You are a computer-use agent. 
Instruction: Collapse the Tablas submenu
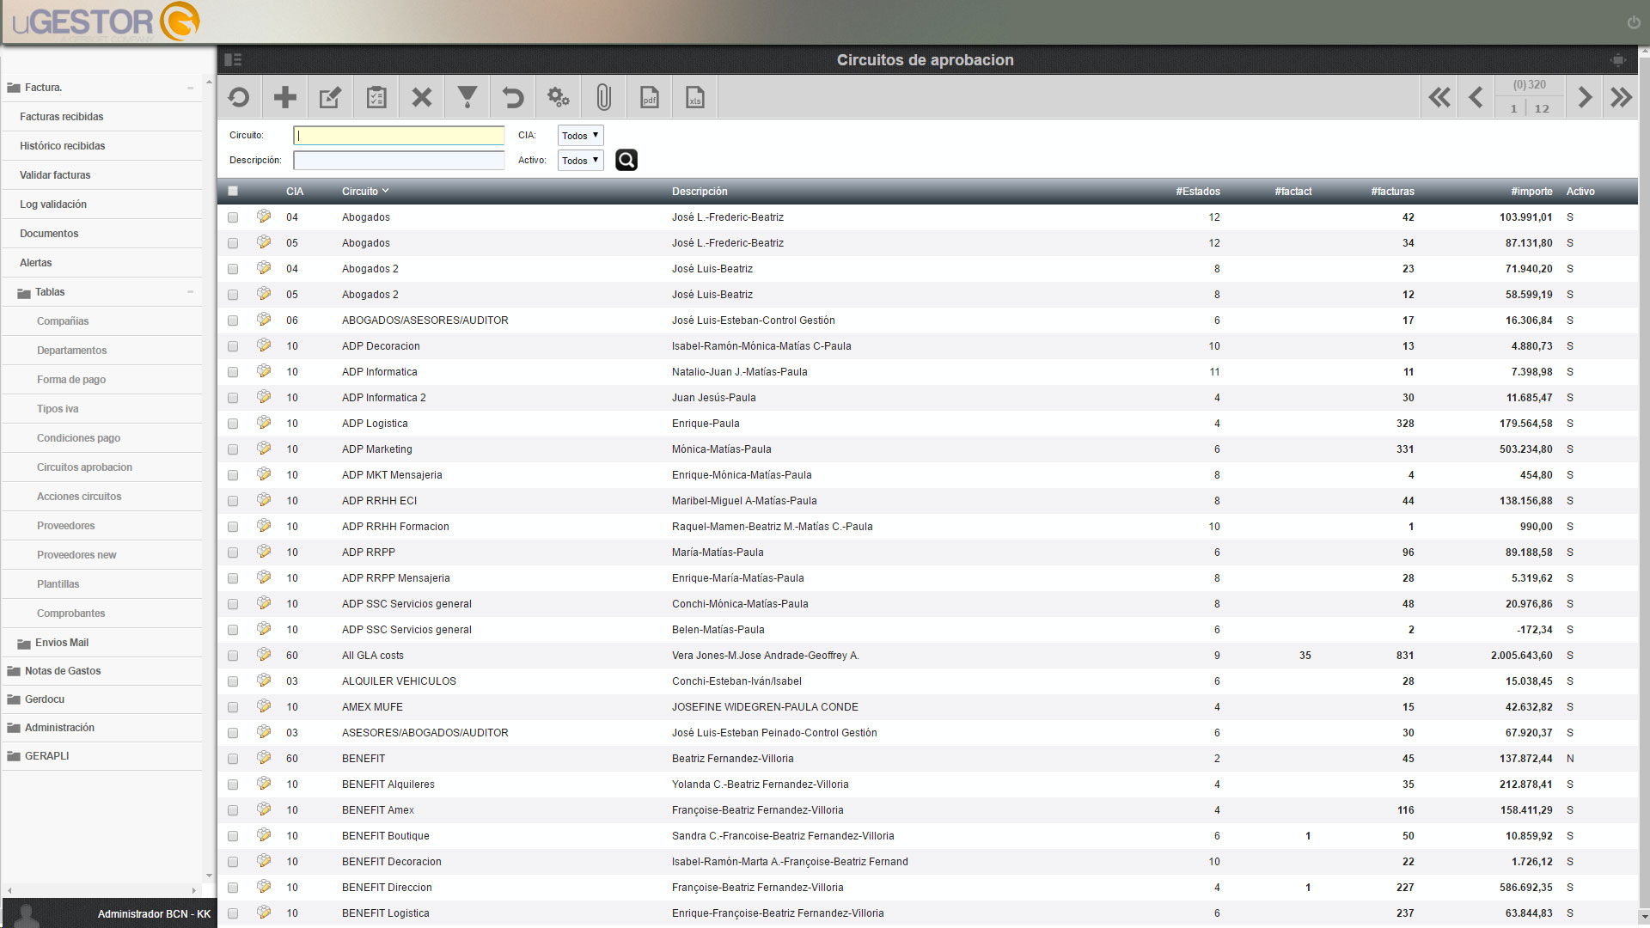pos(190,292)
